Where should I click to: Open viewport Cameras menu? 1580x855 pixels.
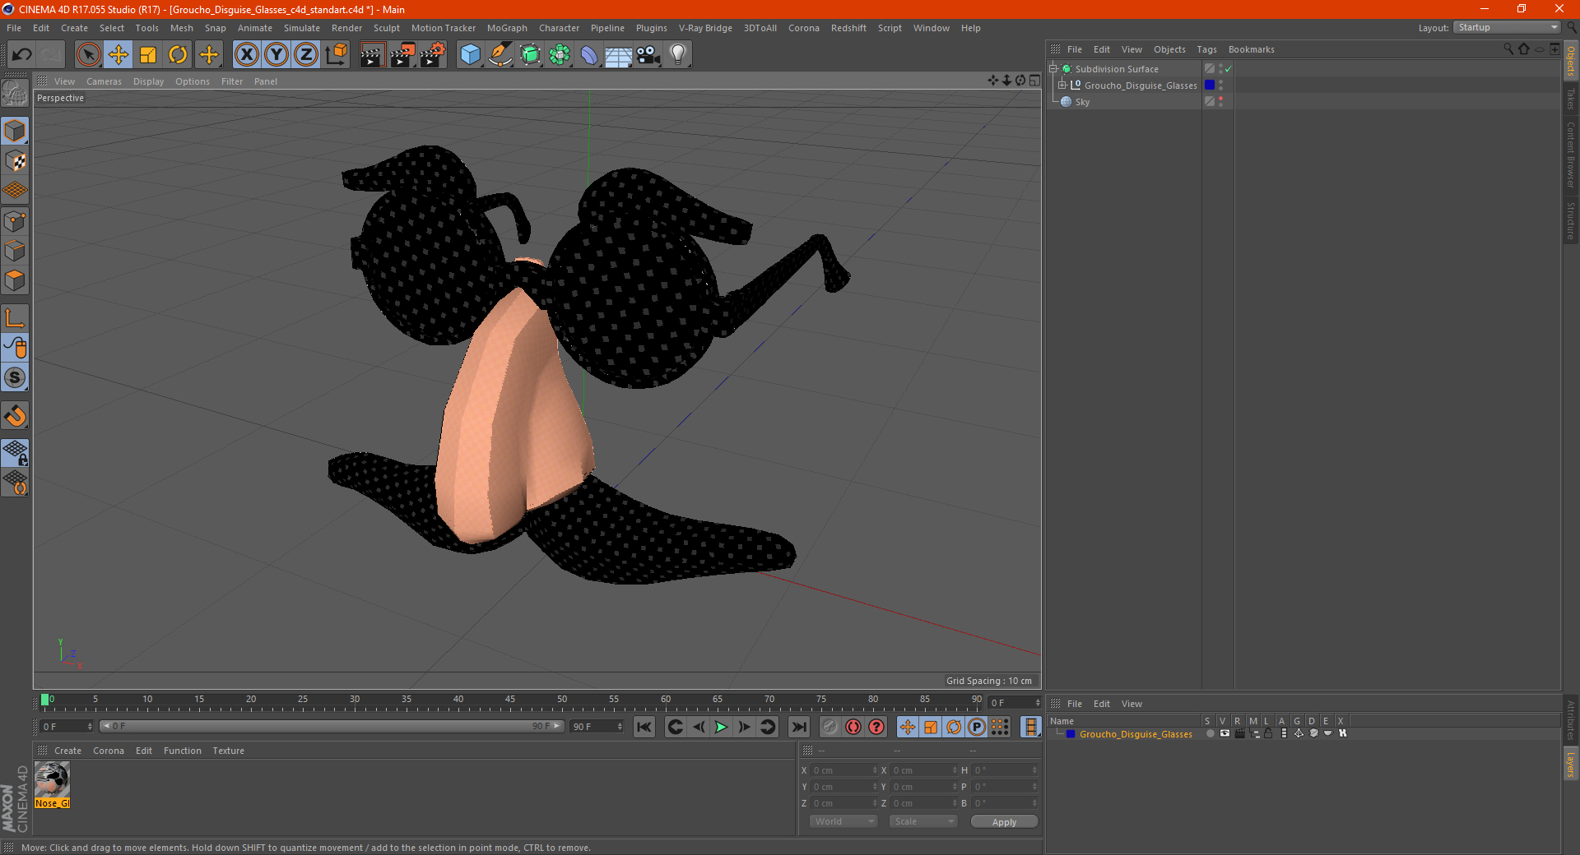point(104,81)
